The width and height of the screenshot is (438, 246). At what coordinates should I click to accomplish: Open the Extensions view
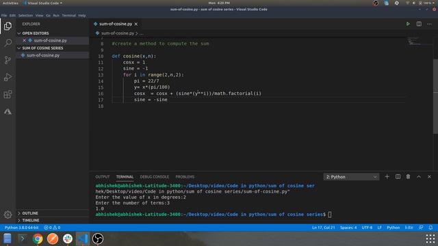[x=8, y=94]
